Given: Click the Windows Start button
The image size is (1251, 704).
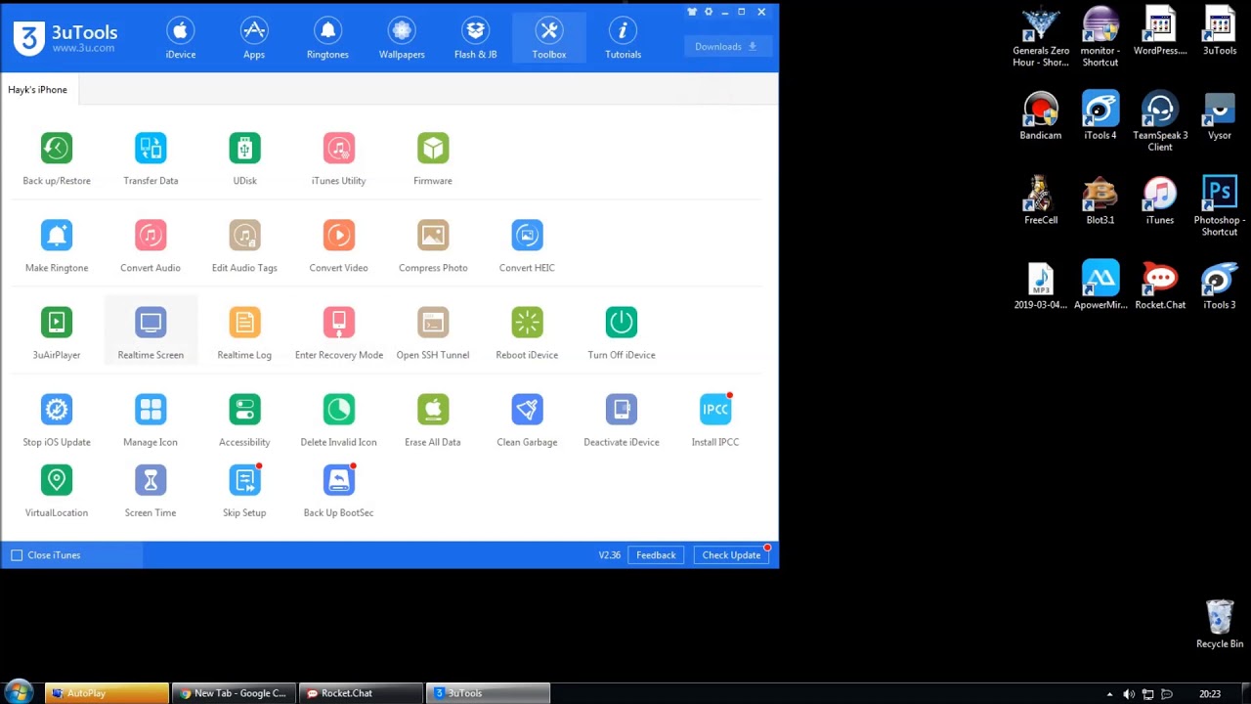Looking at the screenshot, I should (x=18, y=693).
